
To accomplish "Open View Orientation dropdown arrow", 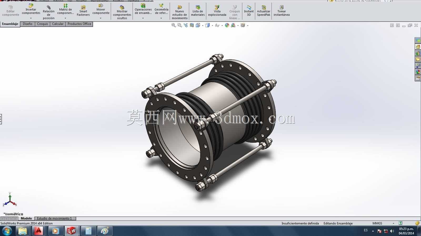I will [x=203, y=25].
